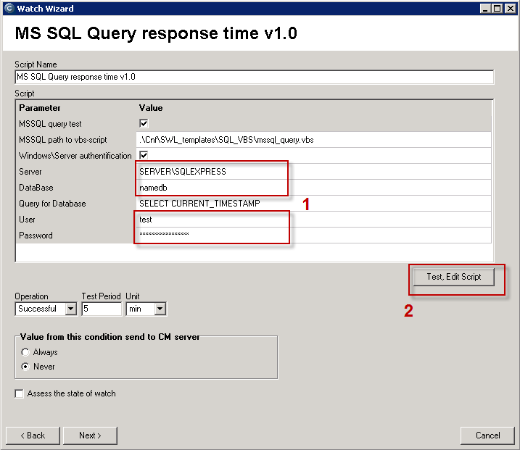Select the Always radio option

point(25,352)
